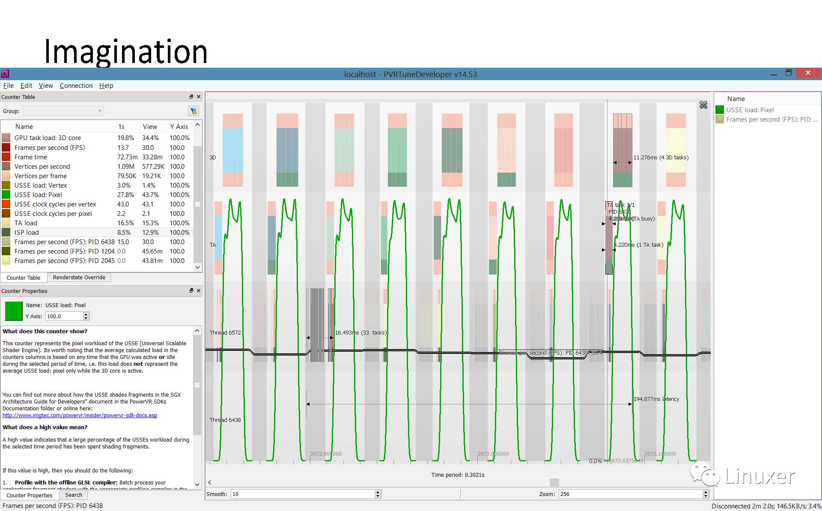Decrease Smooth value with down arrow

378,496
